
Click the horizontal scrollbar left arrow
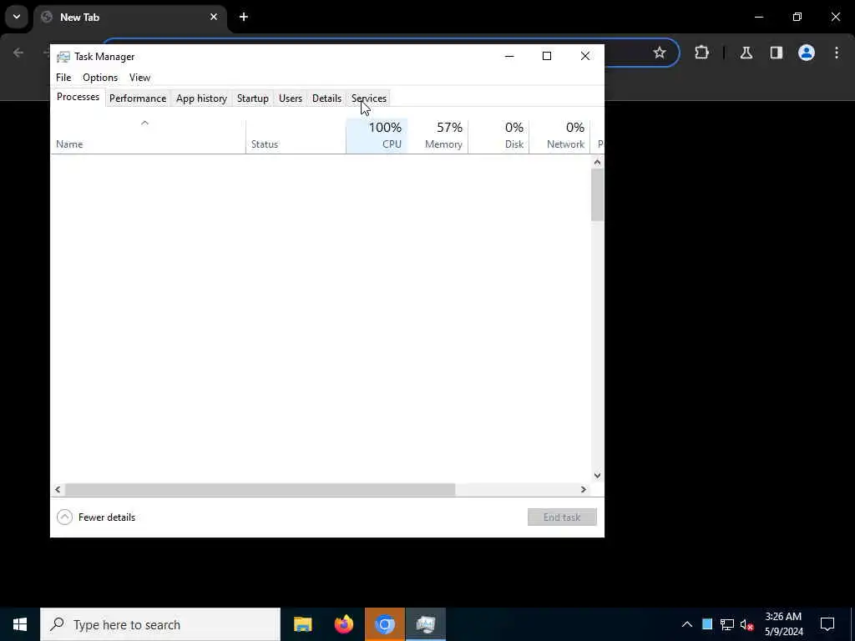pyautogui.click(x=58, y=489)
